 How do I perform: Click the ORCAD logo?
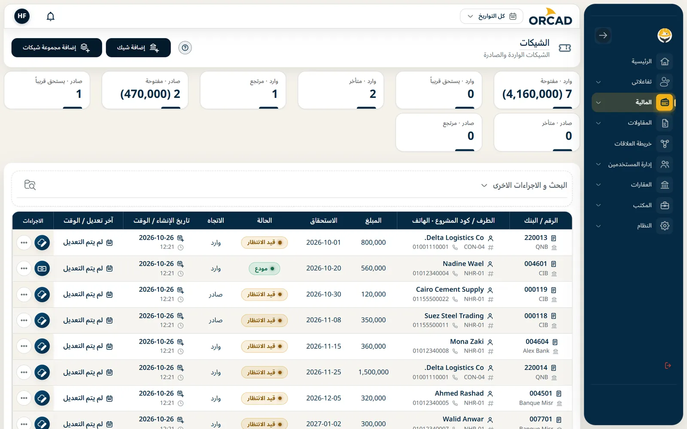[x=550, y=17]
